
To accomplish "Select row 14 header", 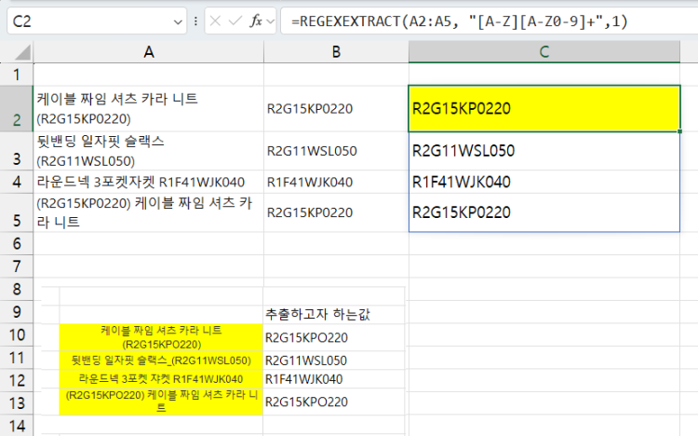I will [17, 426].
